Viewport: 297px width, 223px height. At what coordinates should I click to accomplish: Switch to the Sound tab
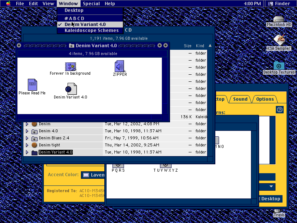point(240,99)
